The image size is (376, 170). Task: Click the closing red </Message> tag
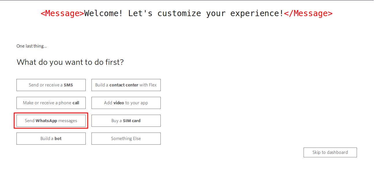click(308, 14)
